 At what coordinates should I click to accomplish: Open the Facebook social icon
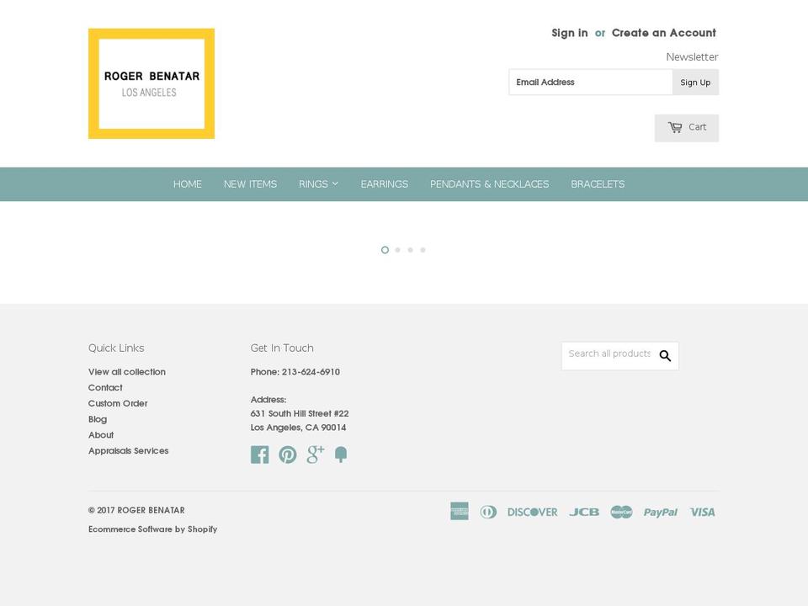pyautogui.click(x=260, y=454)
